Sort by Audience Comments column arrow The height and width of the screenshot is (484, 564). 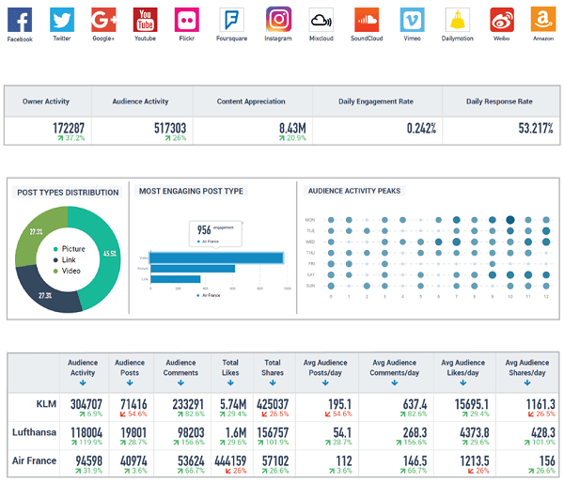click(180, 383)
